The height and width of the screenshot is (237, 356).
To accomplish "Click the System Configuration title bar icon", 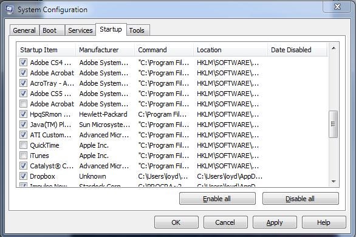I will [9, 9].
